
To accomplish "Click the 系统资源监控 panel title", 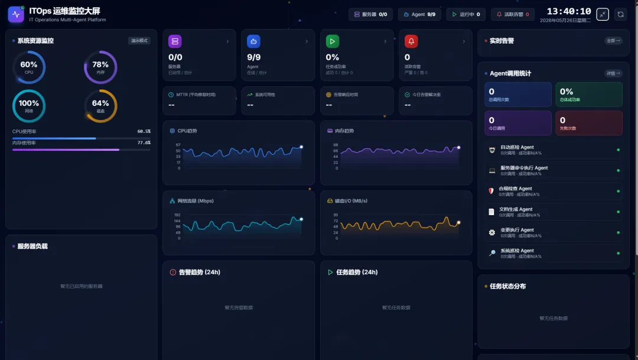I will 35,41.
